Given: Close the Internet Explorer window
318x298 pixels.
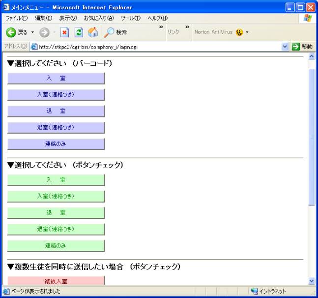Looking at the screenshot, I should tap(311, 7).
